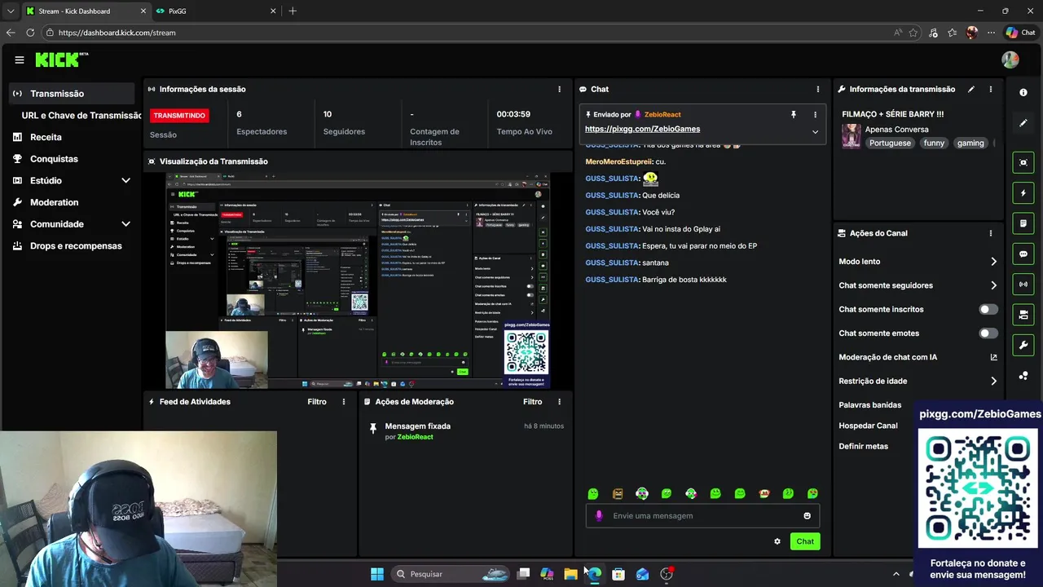Viewport: 1043px width, 587px height.
Task: Open Ações do Canal three-dot menu
Action: 991,233
